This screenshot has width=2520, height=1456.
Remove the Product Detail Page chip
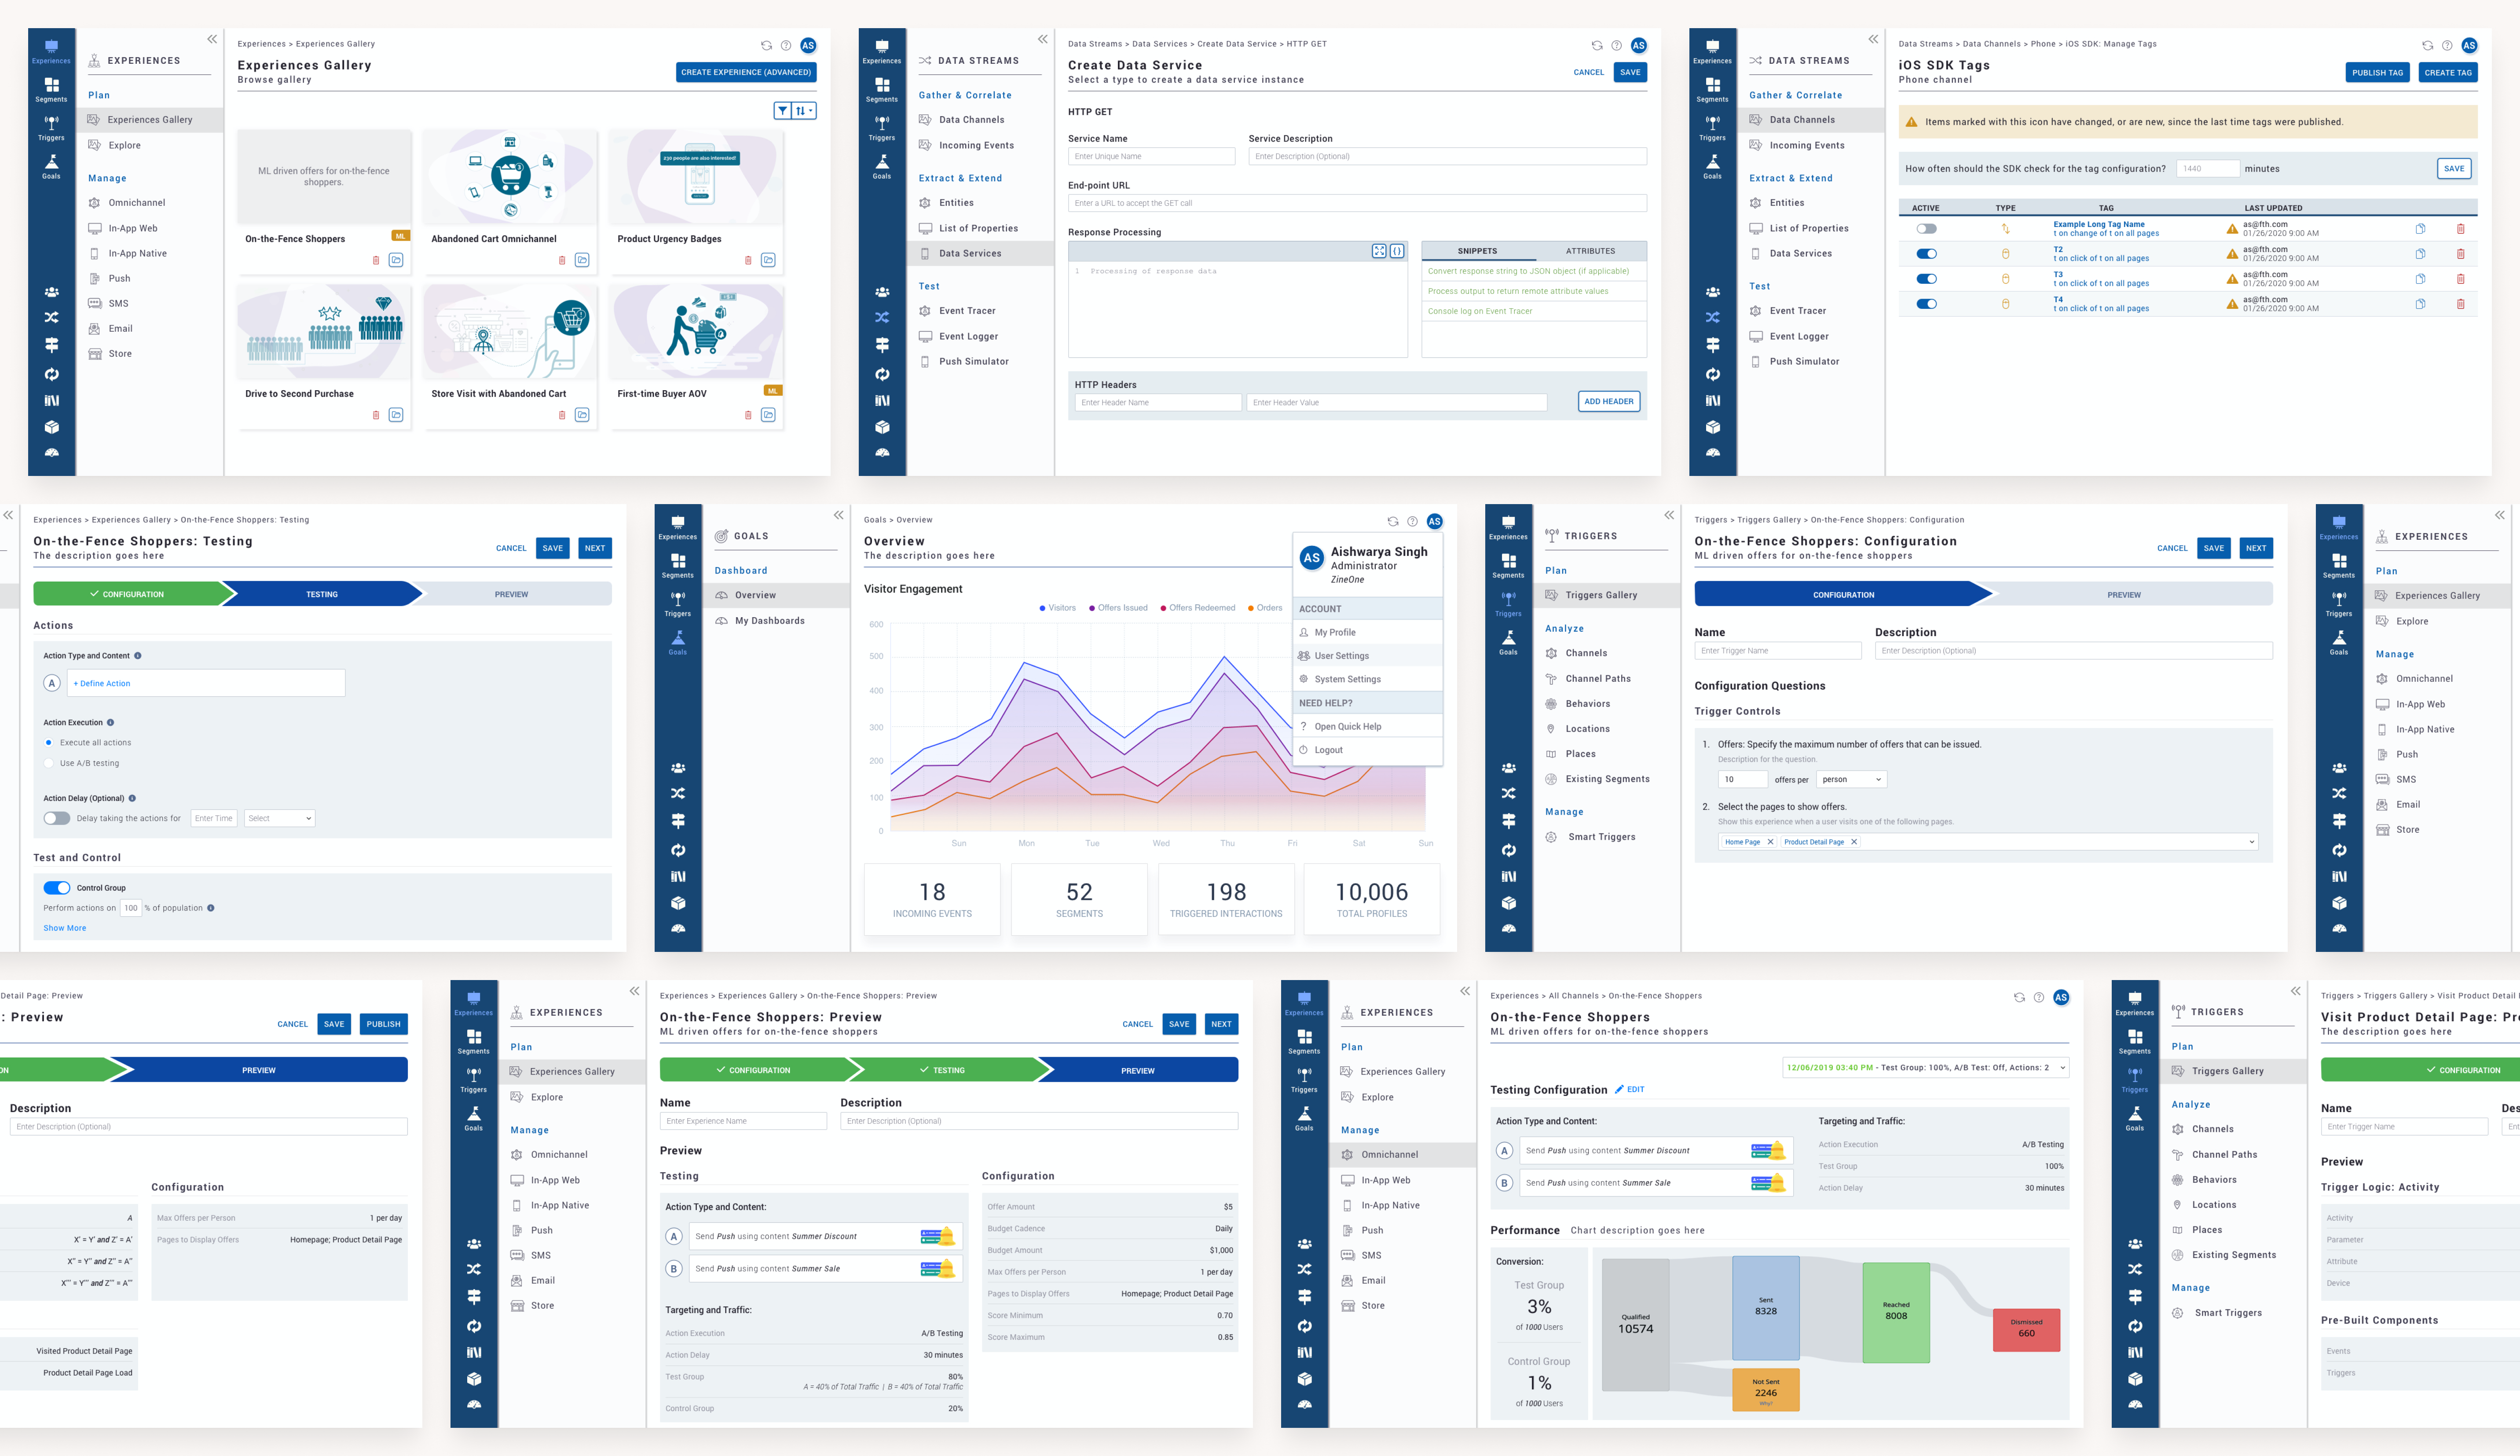[x=1853, y=842]
